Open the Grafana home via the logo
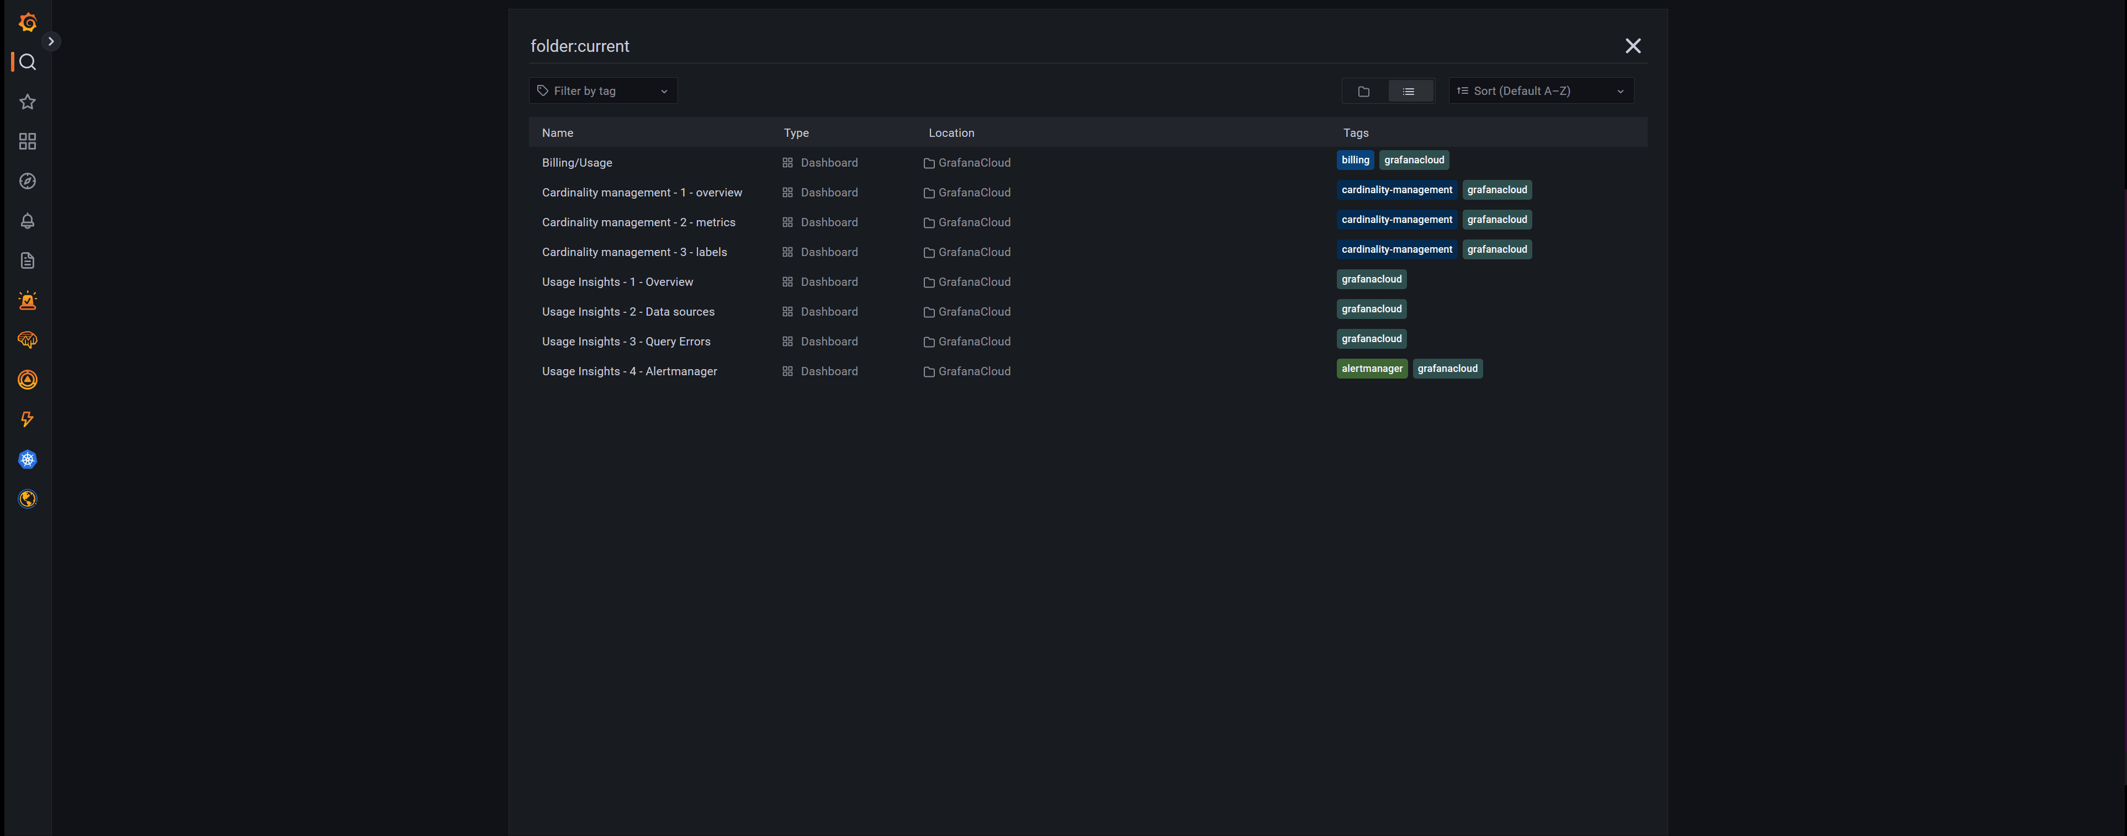Viewport: 2127px width, 836px height. pos(27,22)
